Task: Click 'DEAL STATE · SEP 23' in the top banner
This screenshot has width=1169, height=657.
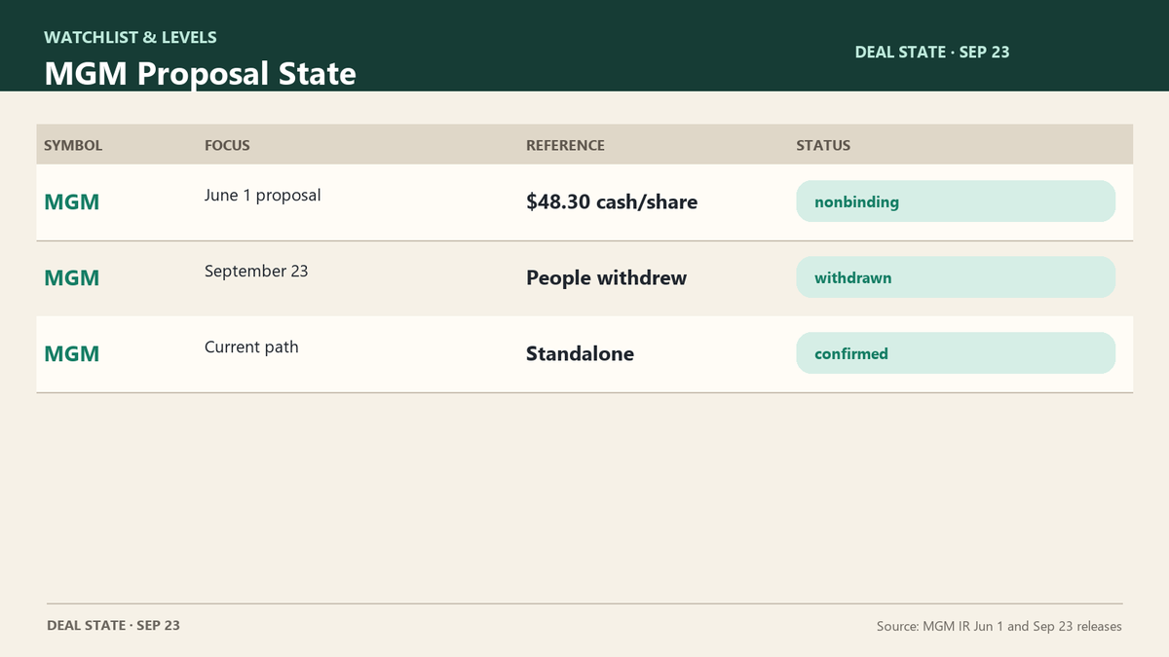Action: (x=932, y=53)
